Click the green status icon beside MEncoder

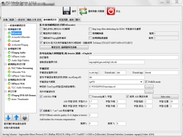9,33
